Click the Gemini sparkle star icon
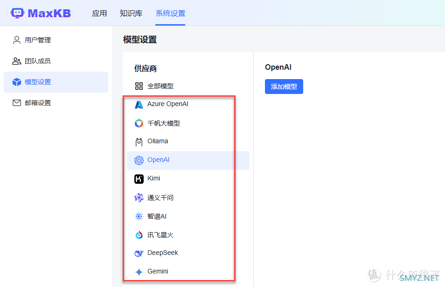 coord(139,272)
